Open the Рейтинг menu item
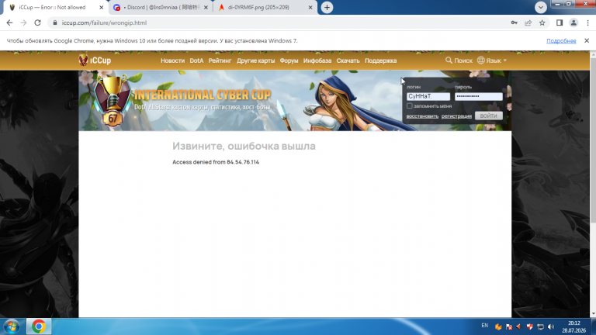 pos(220,60)
